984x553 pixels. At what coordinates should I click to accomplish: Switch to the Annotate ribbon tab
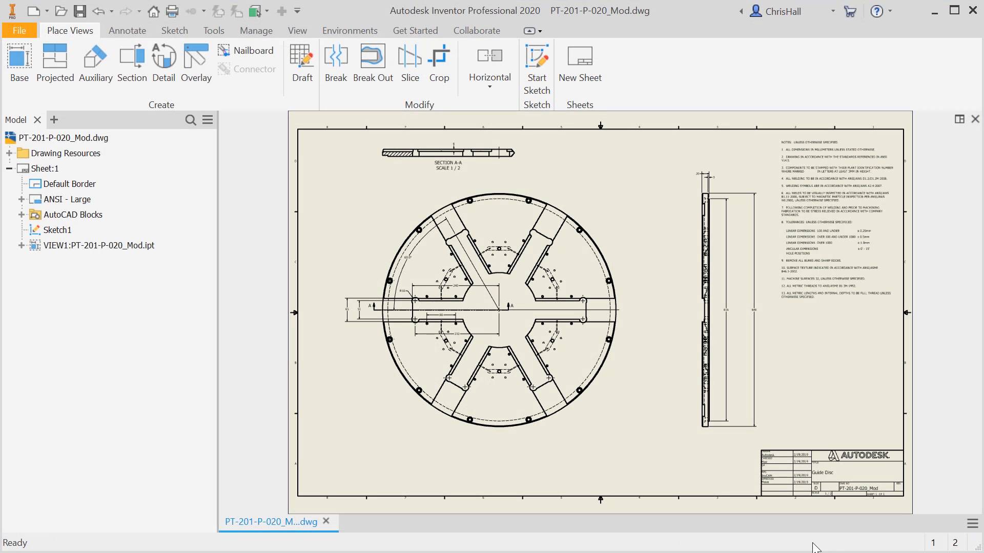coord(127,30)
